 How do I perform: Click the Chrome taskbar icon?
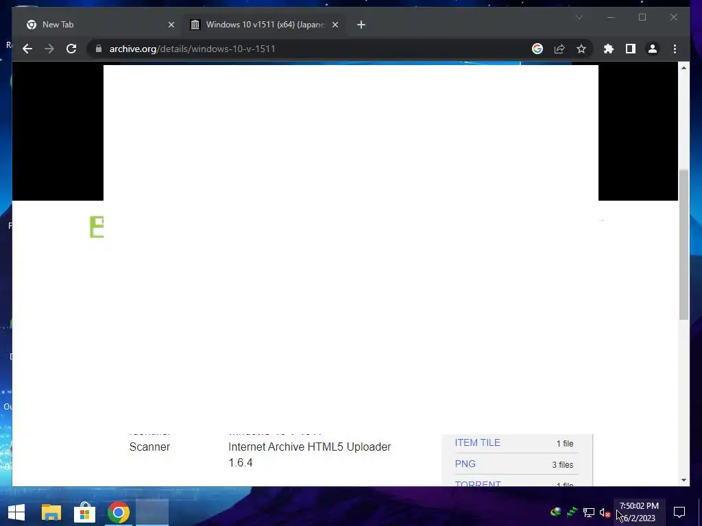click(x=118, y=512)
